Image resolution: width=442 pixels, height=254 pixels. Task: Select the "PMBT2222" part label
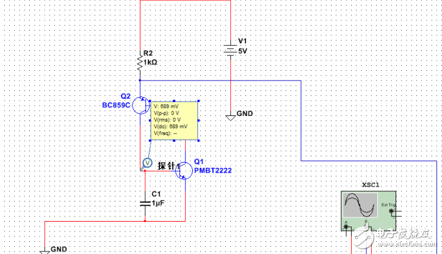pos(213,170)
